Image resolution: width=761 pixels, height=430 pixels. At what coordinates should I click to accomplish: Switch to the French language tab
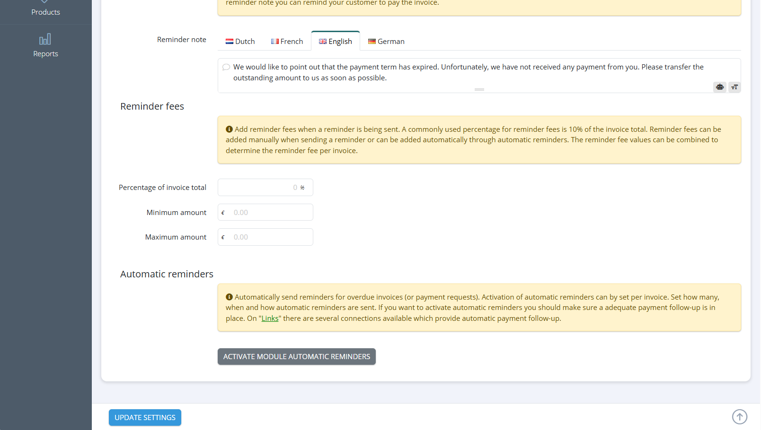[287, 41]
